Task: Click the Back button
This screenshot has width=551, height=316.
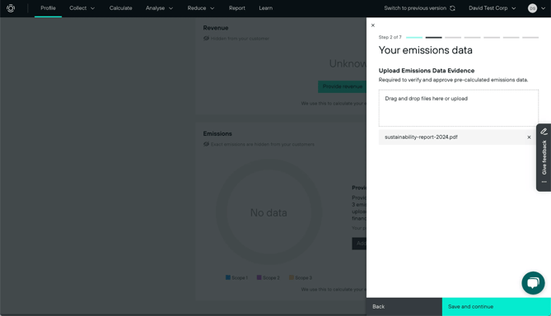Action: (x=404, y=306)
